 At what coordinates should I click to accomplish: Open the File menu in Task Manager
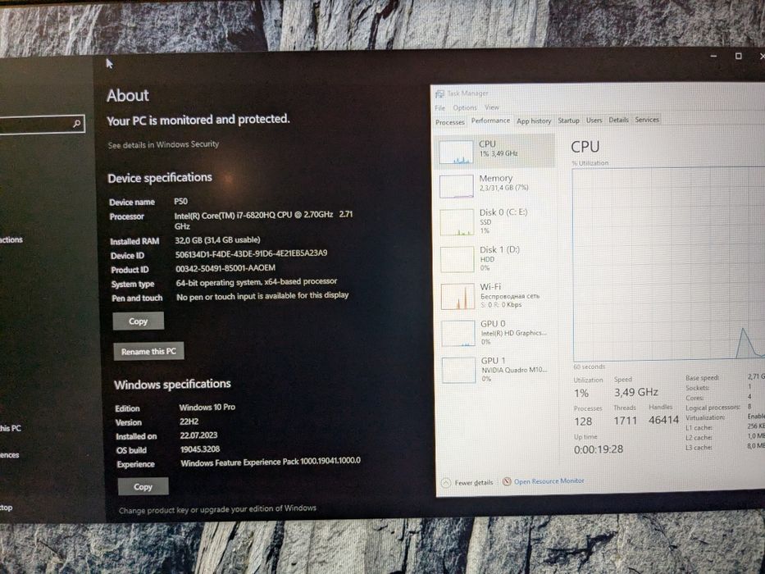[439, 107]
